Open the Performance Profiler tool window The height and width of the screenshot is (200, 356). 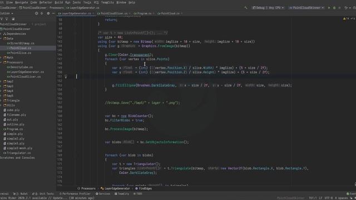[x=75, y=194]
